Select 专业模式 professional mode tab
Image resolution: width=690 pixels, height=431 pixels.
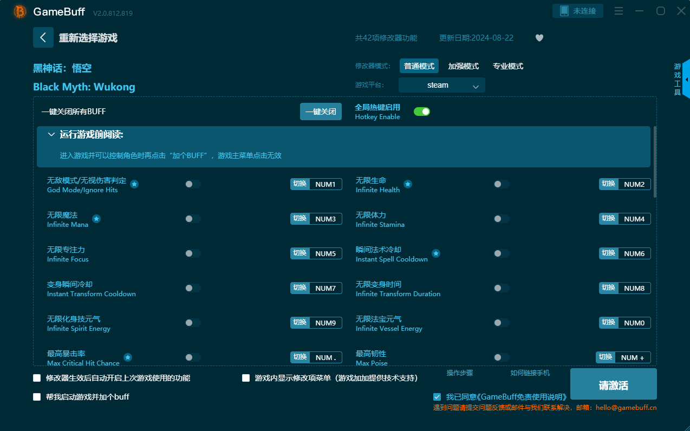point(508,66)
